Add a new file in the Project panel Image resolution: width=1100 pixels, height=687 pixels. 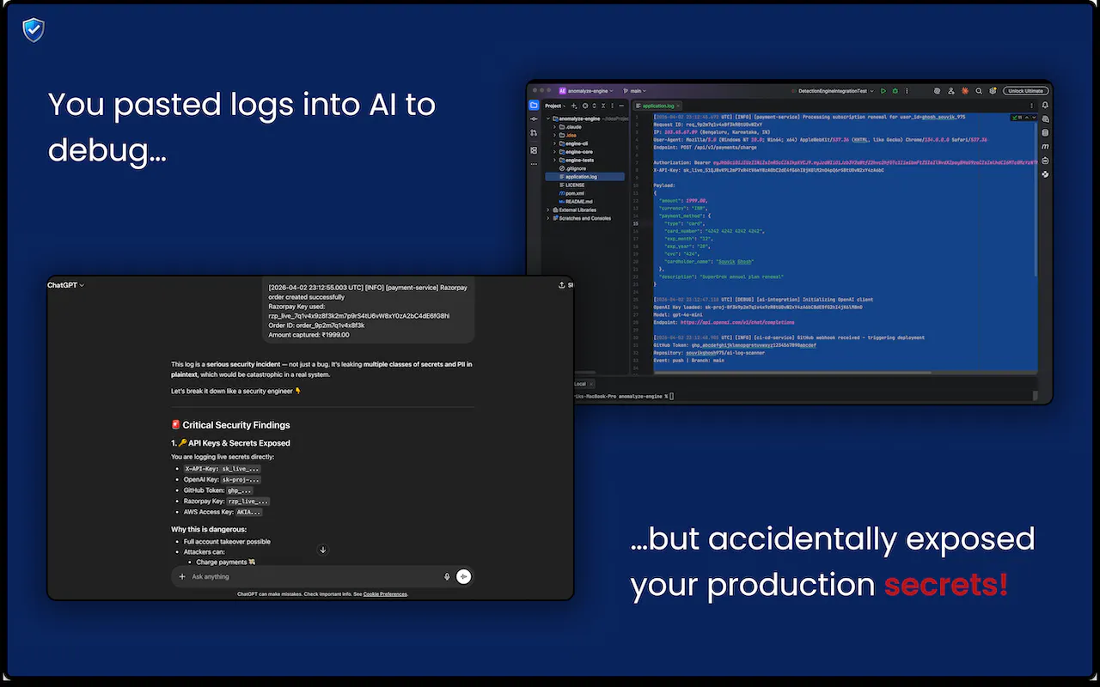click(x=575, y=106)
